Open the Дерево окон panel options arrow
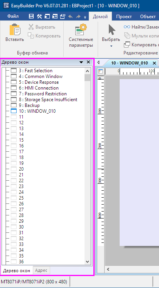 coord(81,62)
